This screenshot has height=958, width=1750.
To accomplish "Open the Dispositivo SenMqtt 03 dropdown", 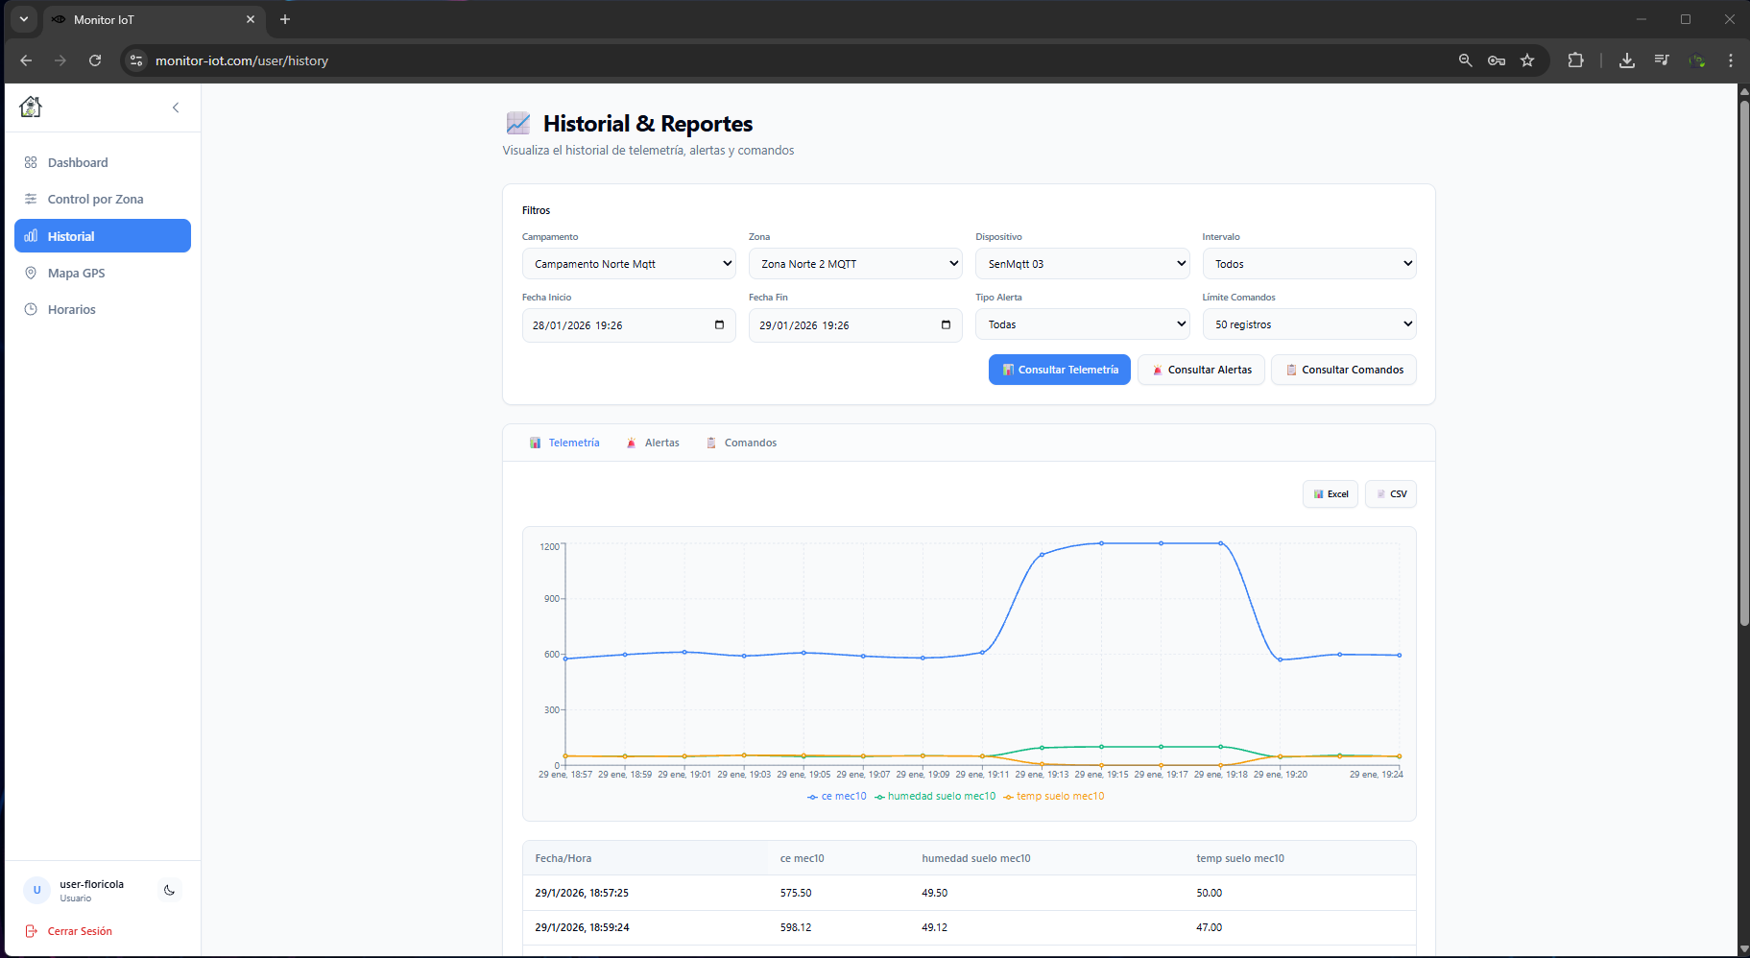I will click(1082, 264).
